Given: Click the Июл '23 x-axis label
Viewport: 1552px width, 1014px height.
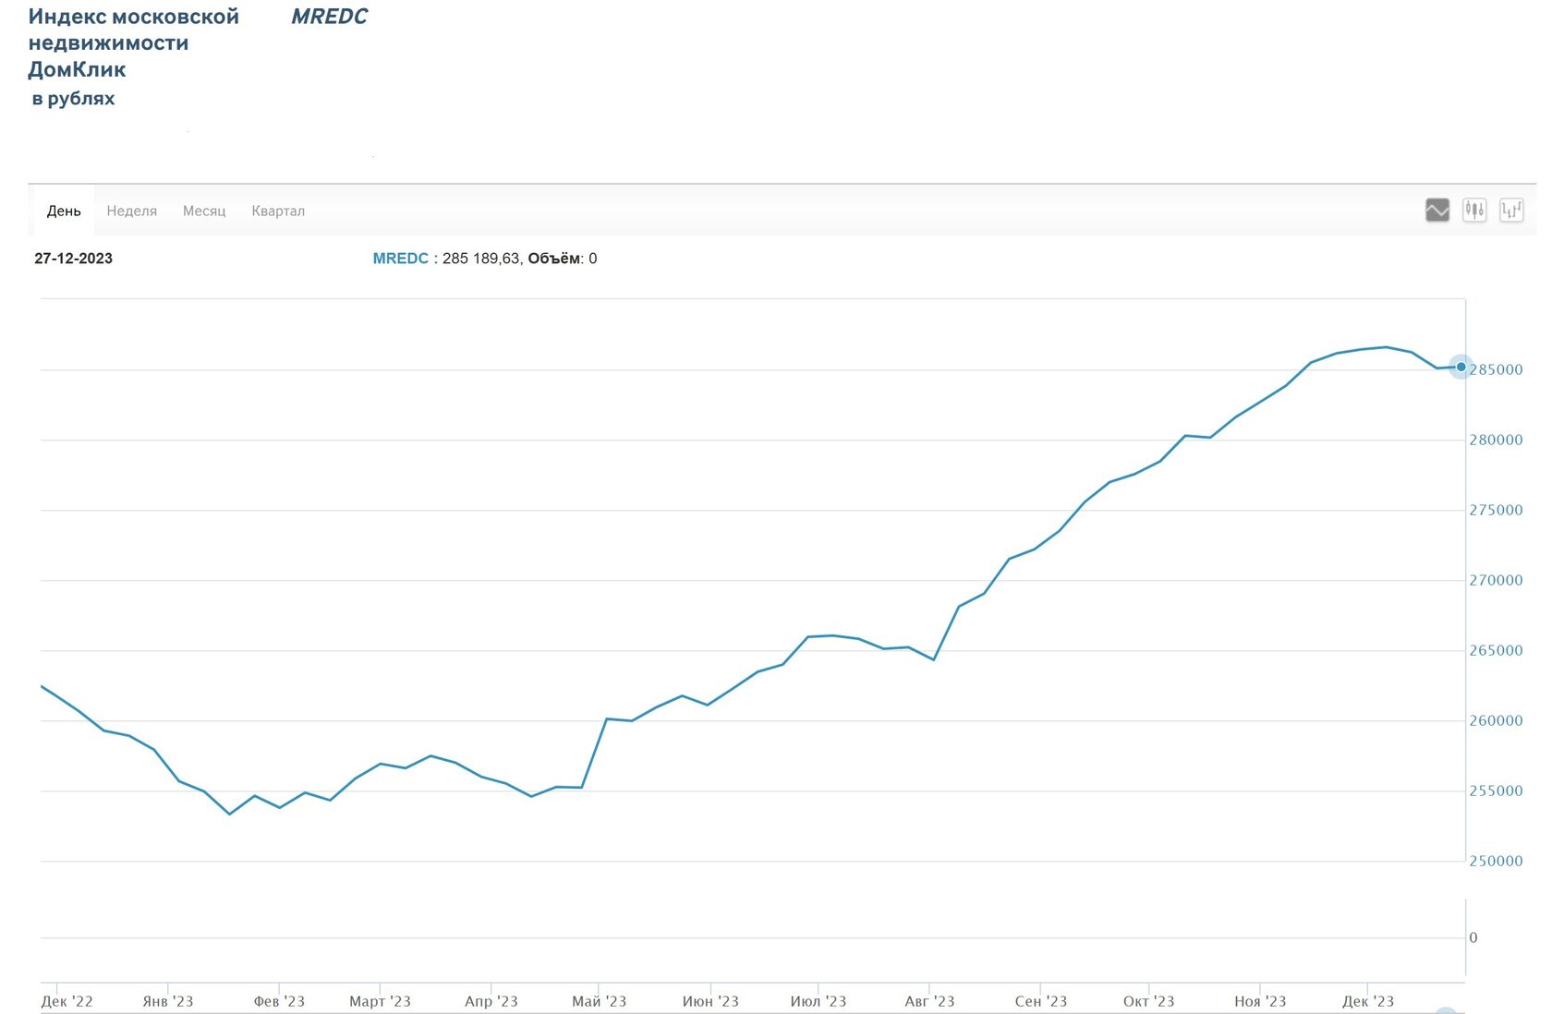Looking at the screenshot, I should click(818, 1001).
